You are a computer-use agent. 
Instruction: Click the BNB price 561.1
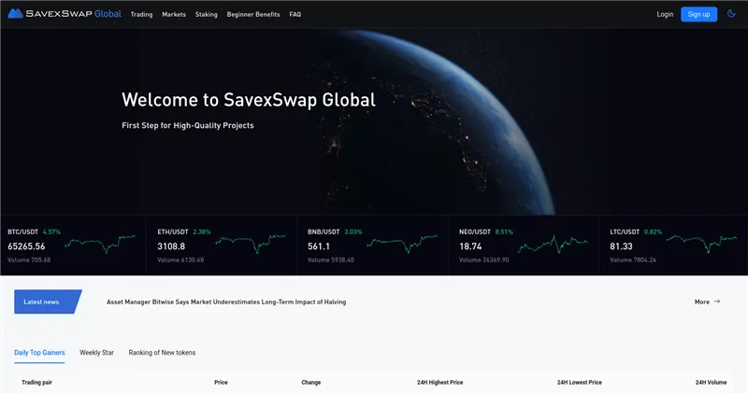click(319, 246)
